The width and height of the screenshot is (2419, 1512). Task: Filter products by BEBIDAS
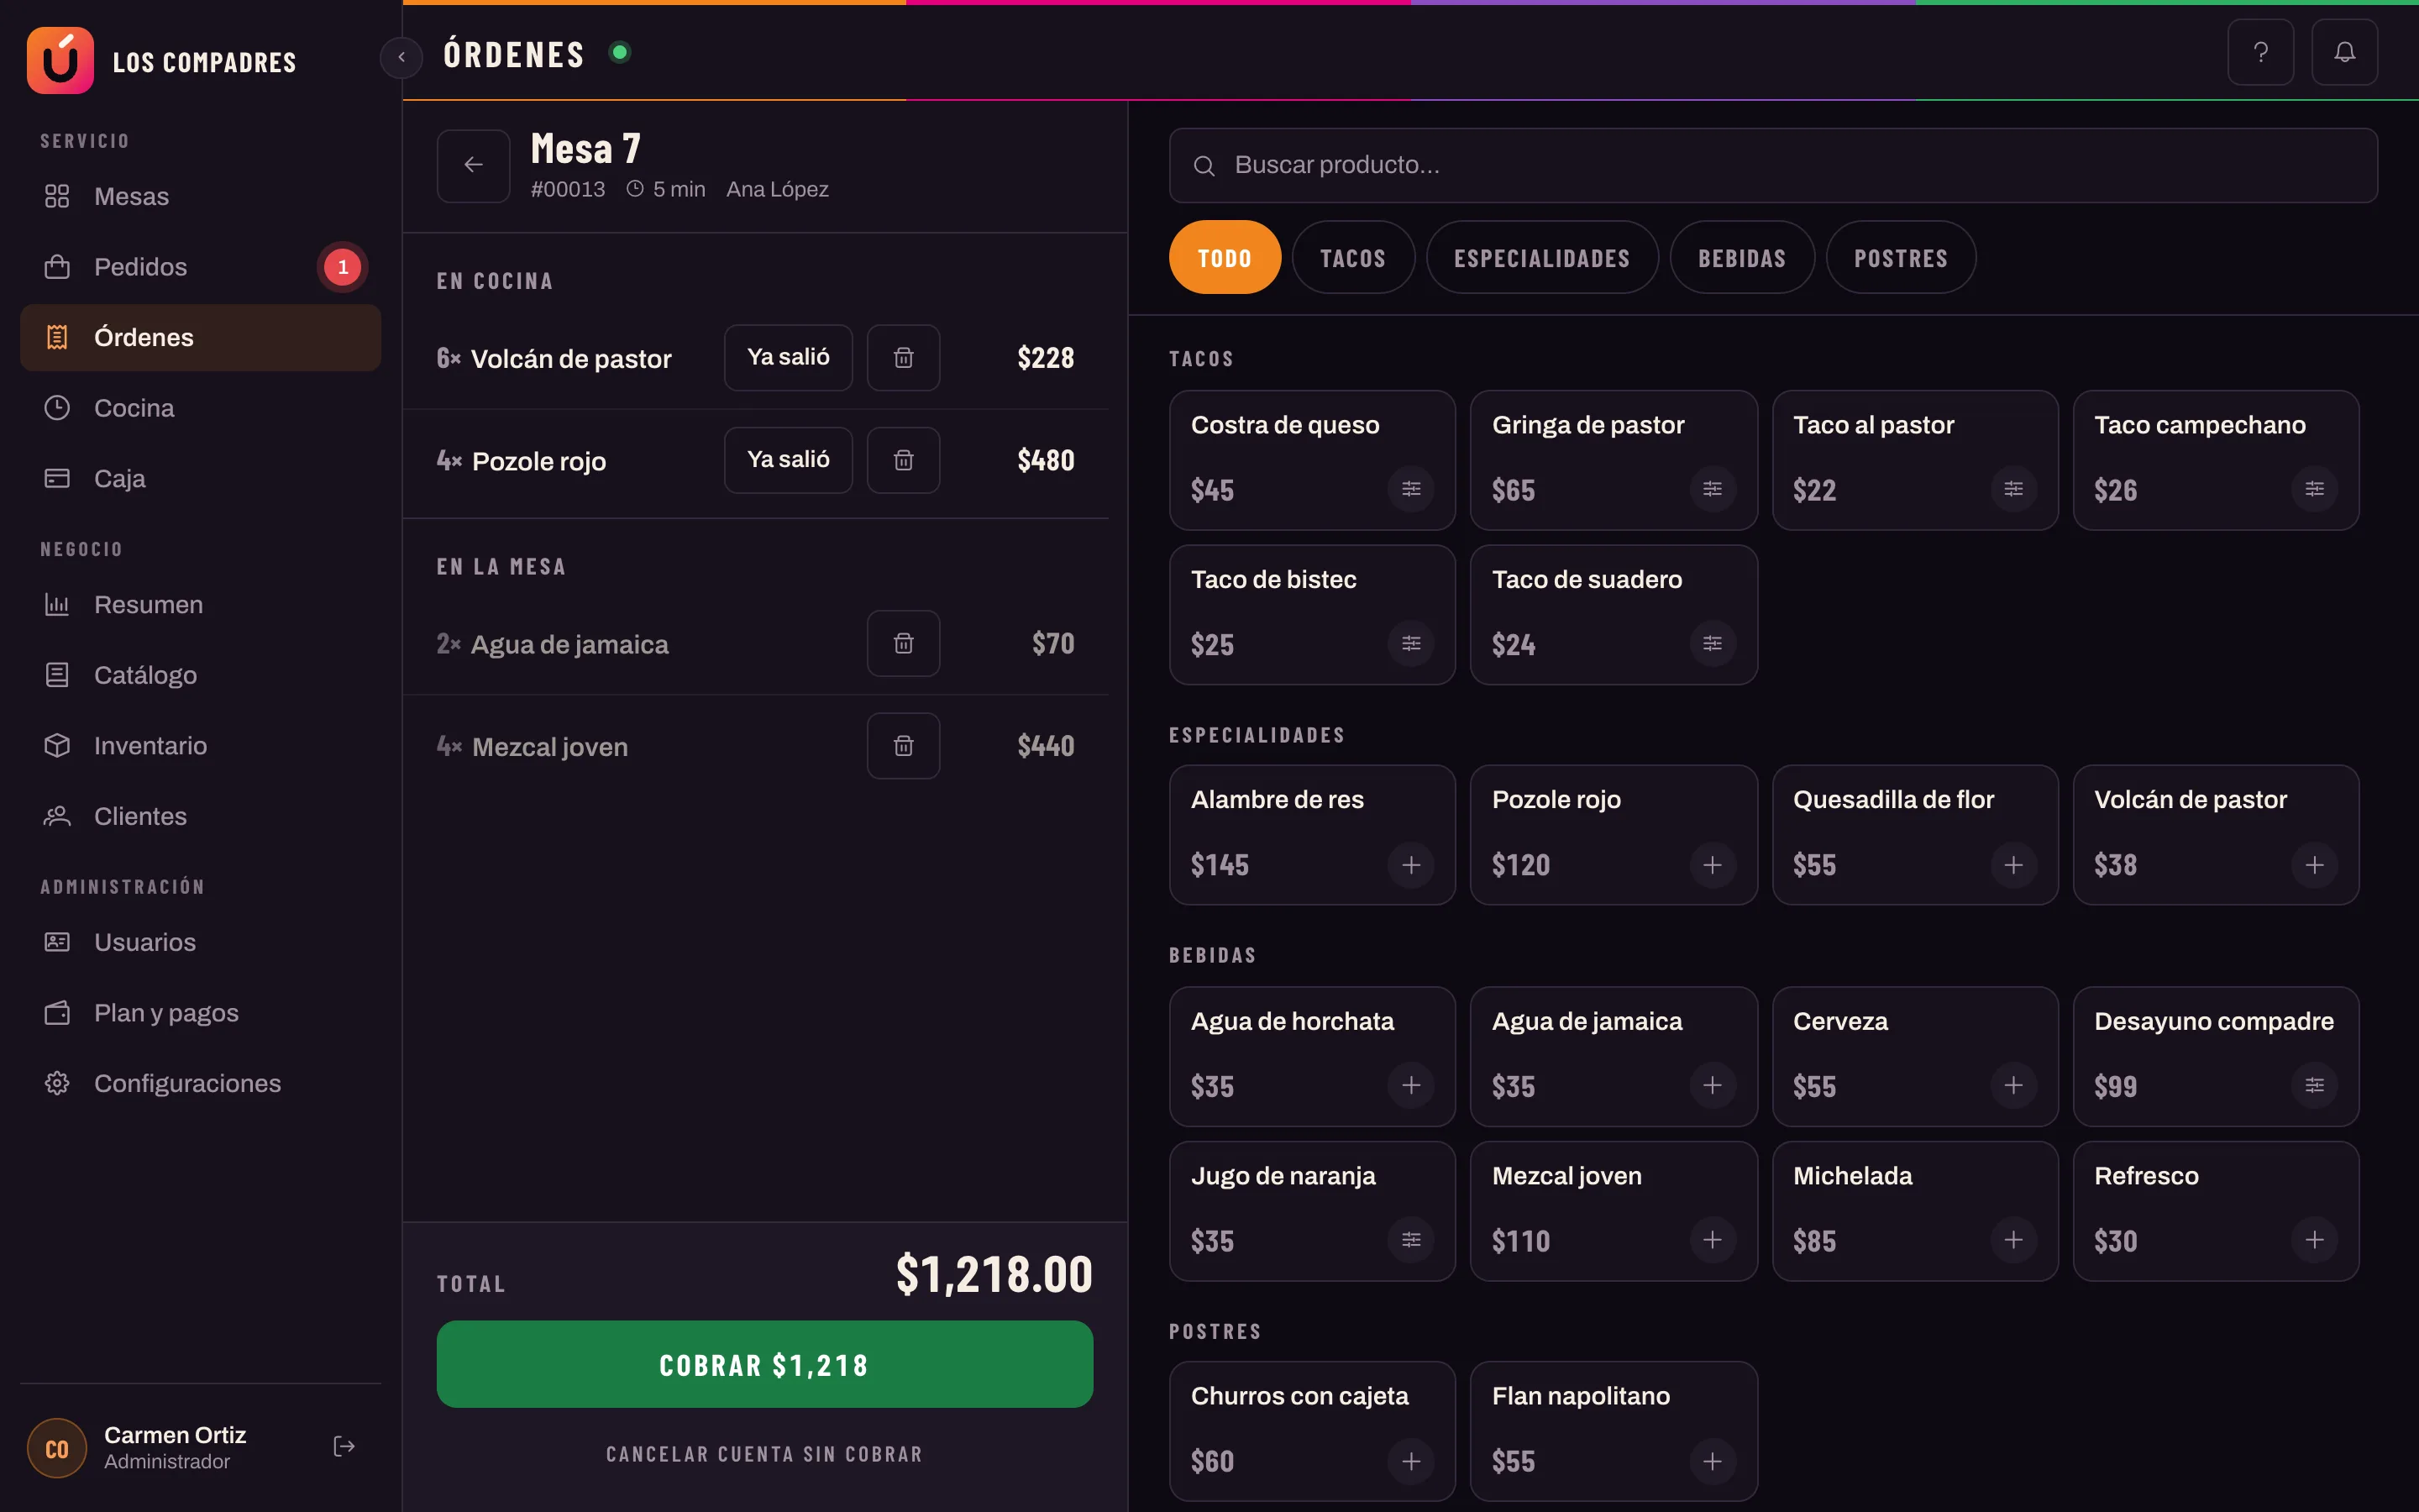(x=1741, y=258)
